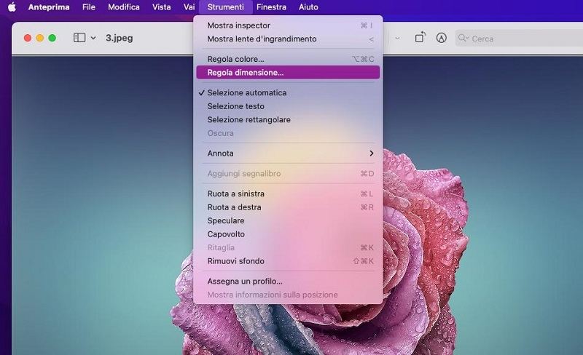
Task: Show the markup toolbar pen icon
Action: [x=442, y=38]
